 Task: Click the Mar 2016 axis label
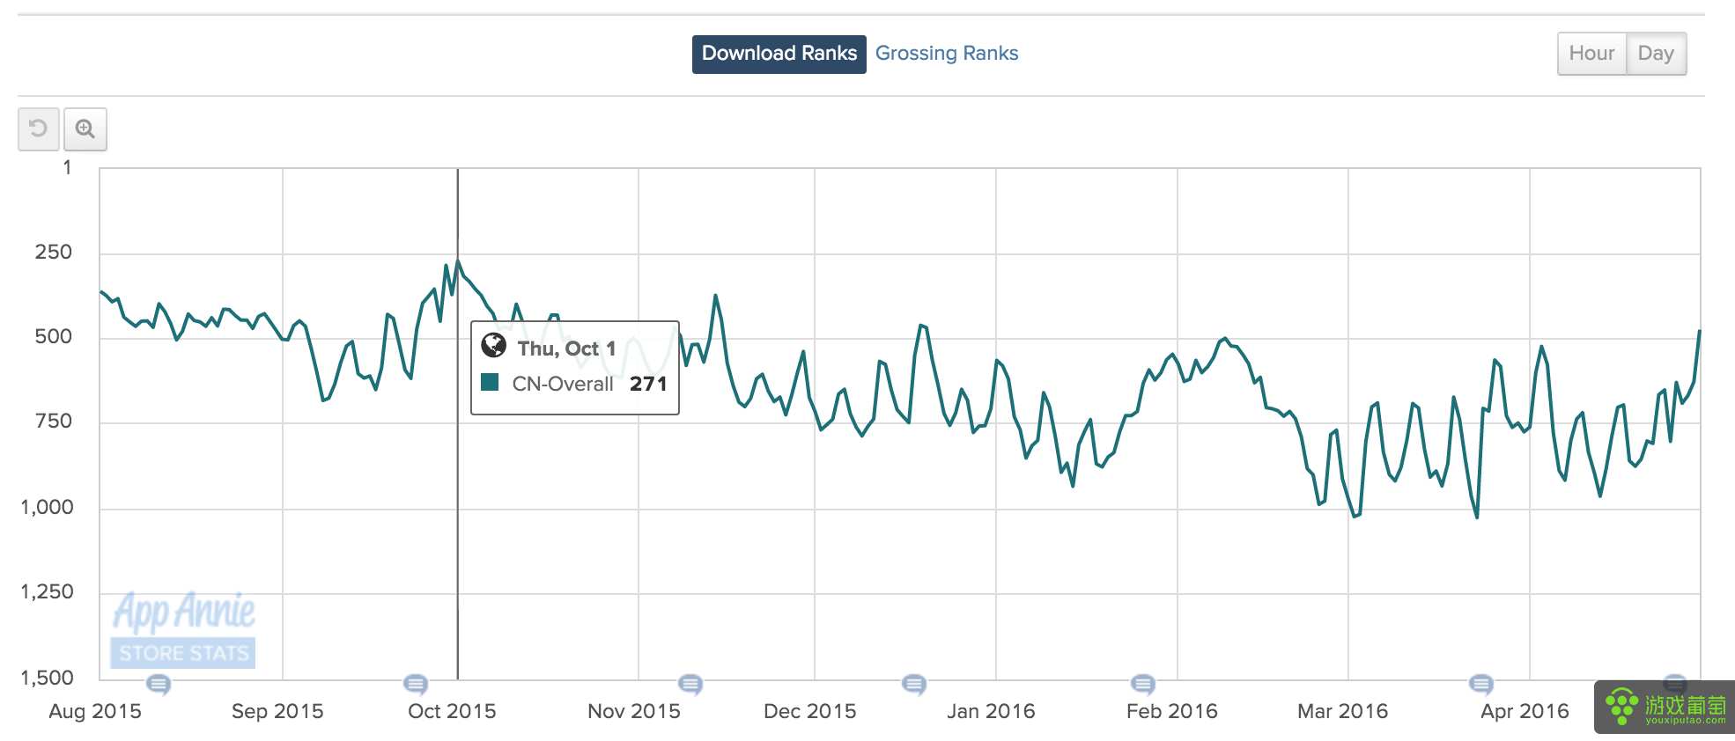[1343, 711]
